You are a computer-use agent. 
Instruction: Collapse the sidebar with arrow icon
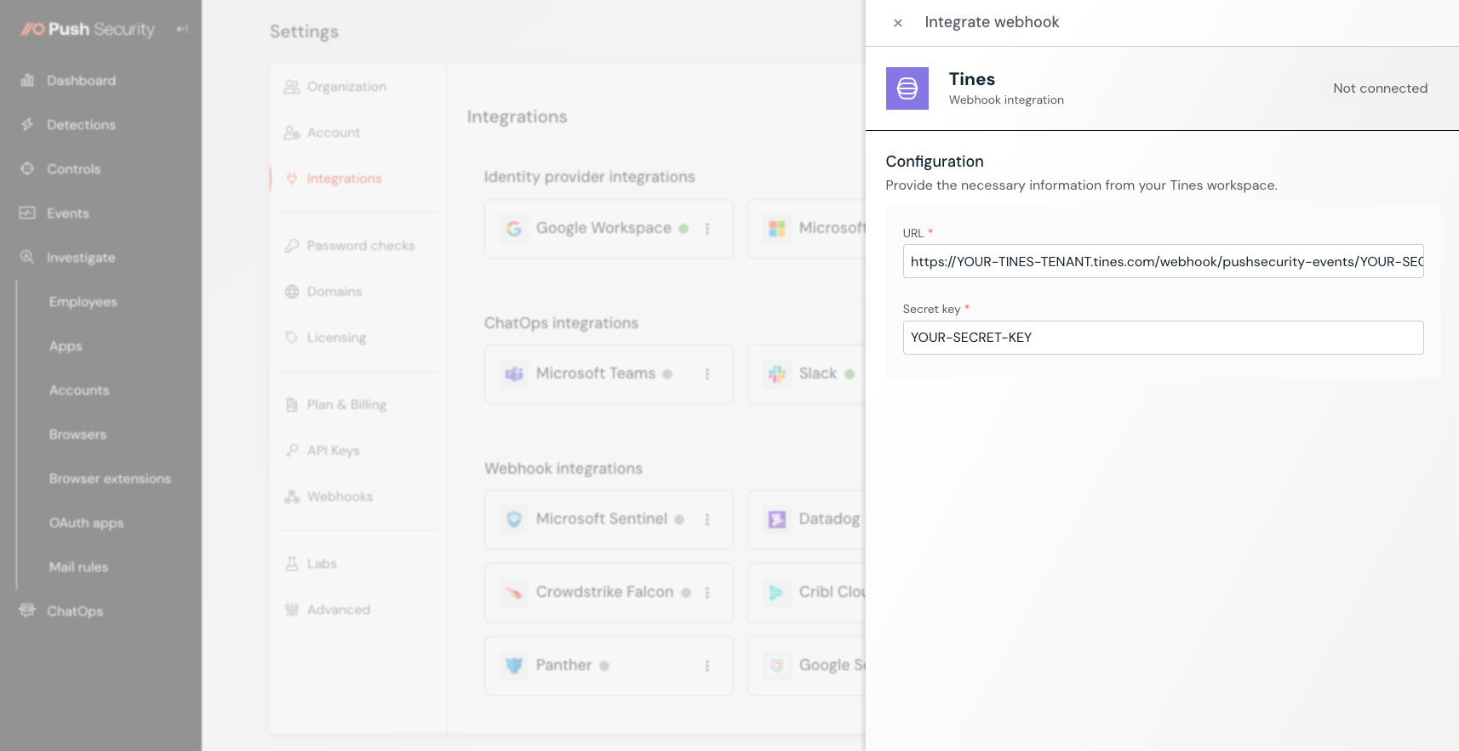pos(182,29)
